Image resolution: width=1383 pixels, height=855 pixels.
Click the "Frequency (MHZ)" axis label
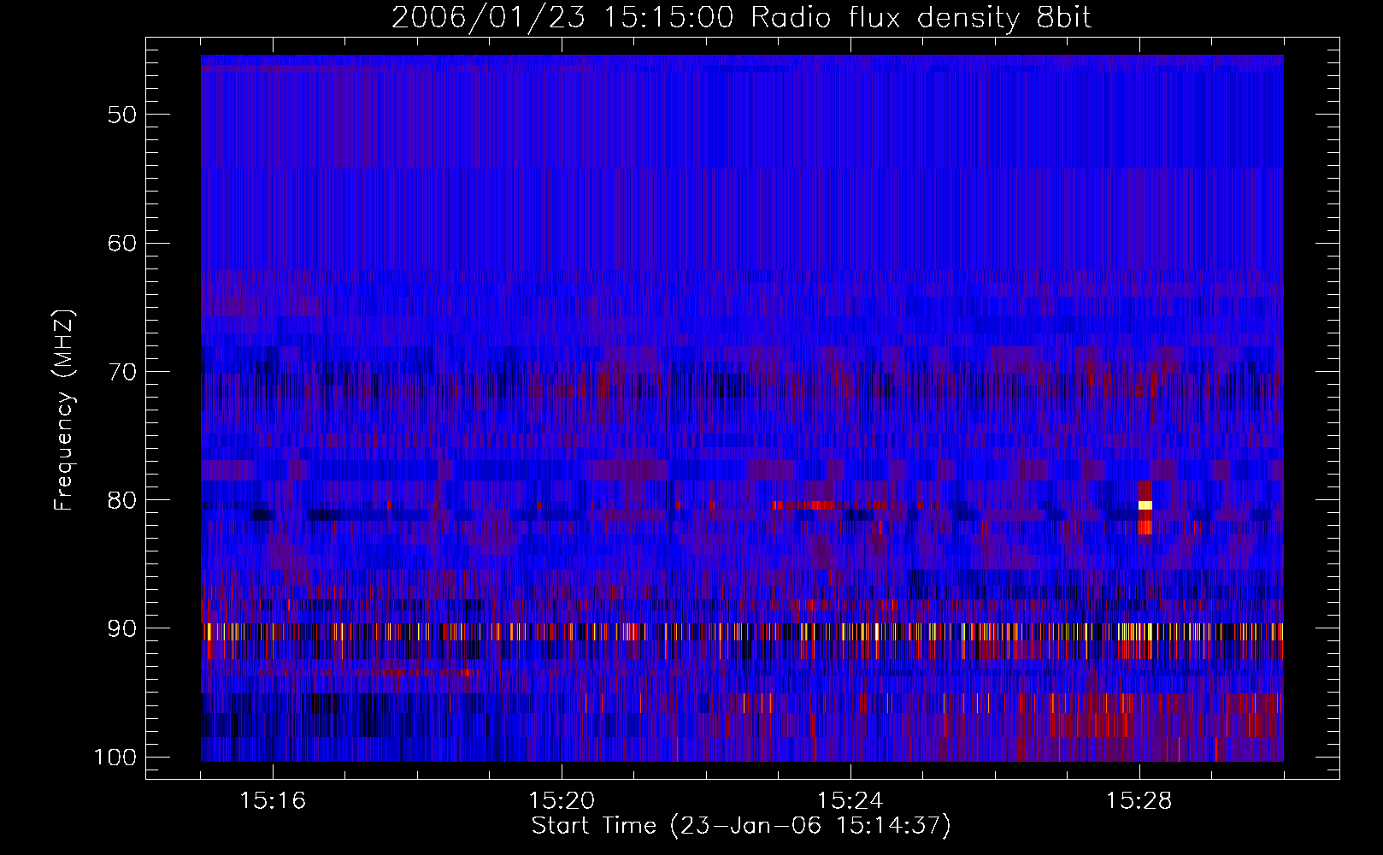click(x=64, y=410)
